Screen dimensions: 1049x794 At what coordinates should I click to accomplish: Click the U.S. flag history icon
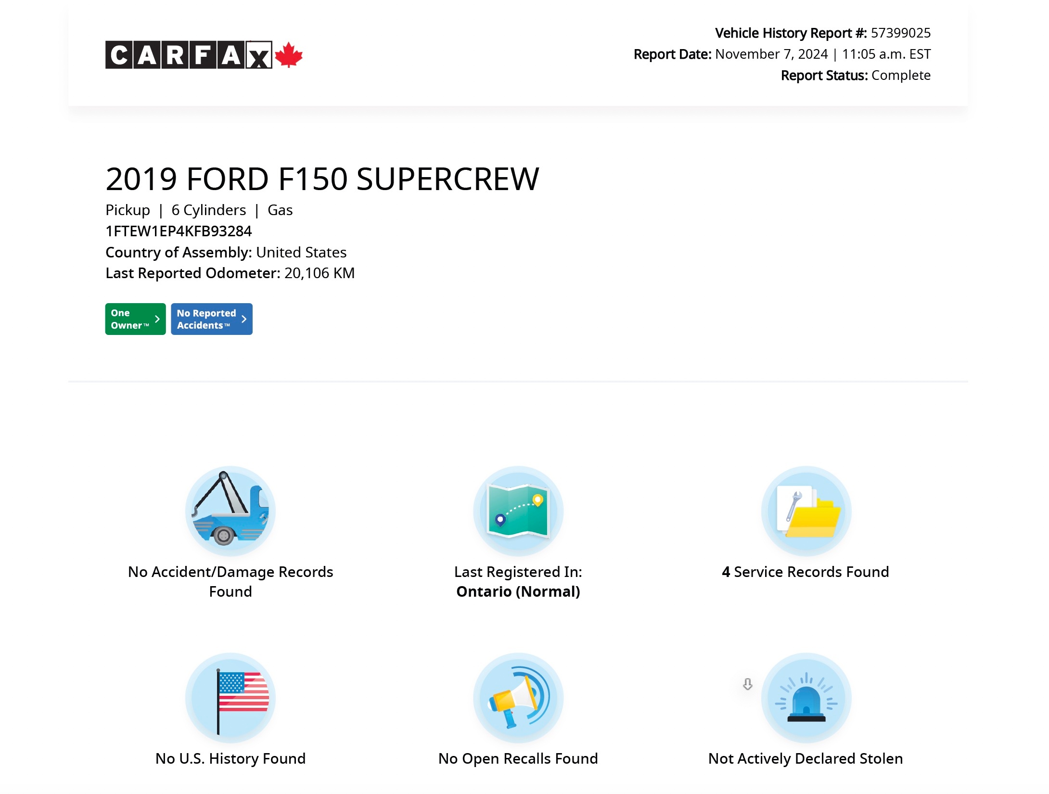(x=230, y=698)
